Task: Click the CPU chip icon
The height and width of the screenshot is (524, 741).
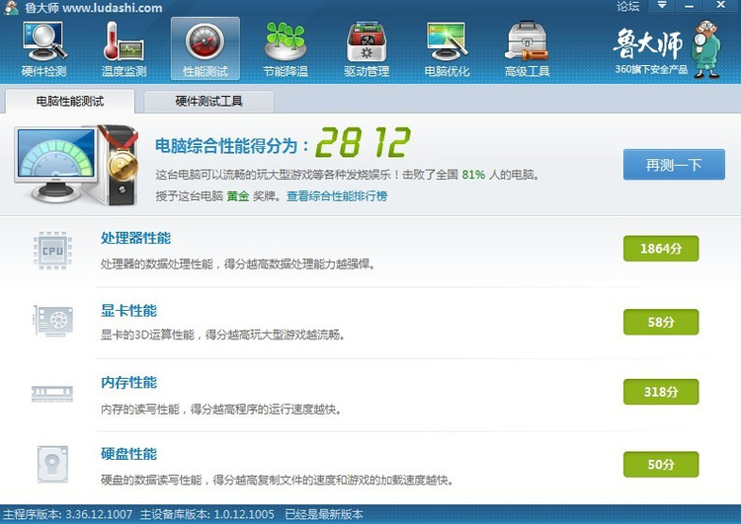Action: coord(52,251)
